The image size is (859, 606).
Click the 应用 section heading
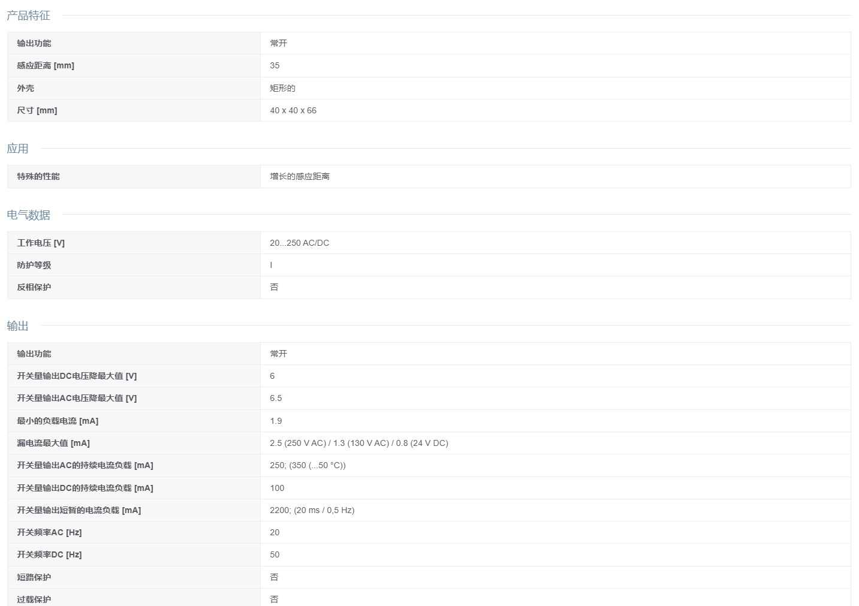[x=17, y=149]
